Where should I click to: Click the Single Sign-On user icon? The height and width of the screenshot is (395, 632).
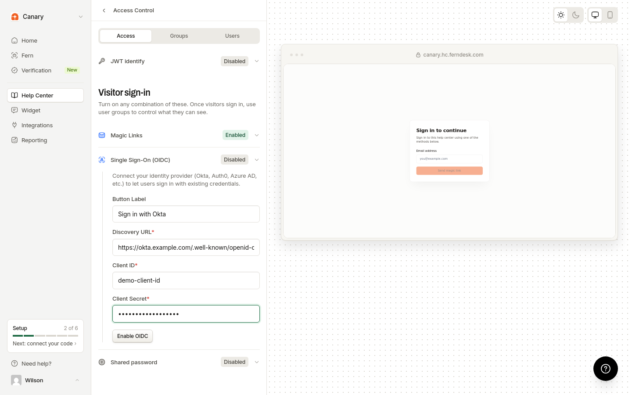coord(102,160)
